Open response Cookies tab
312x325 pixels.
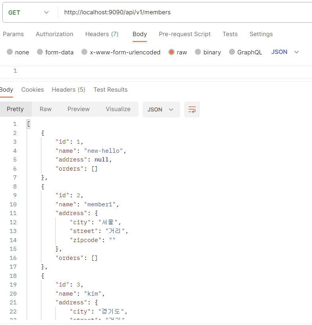point(33,90)
